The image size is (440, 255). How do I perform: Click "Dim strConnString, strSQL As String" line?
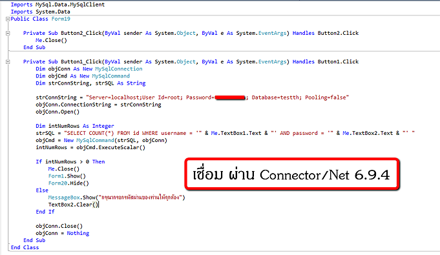90,83
